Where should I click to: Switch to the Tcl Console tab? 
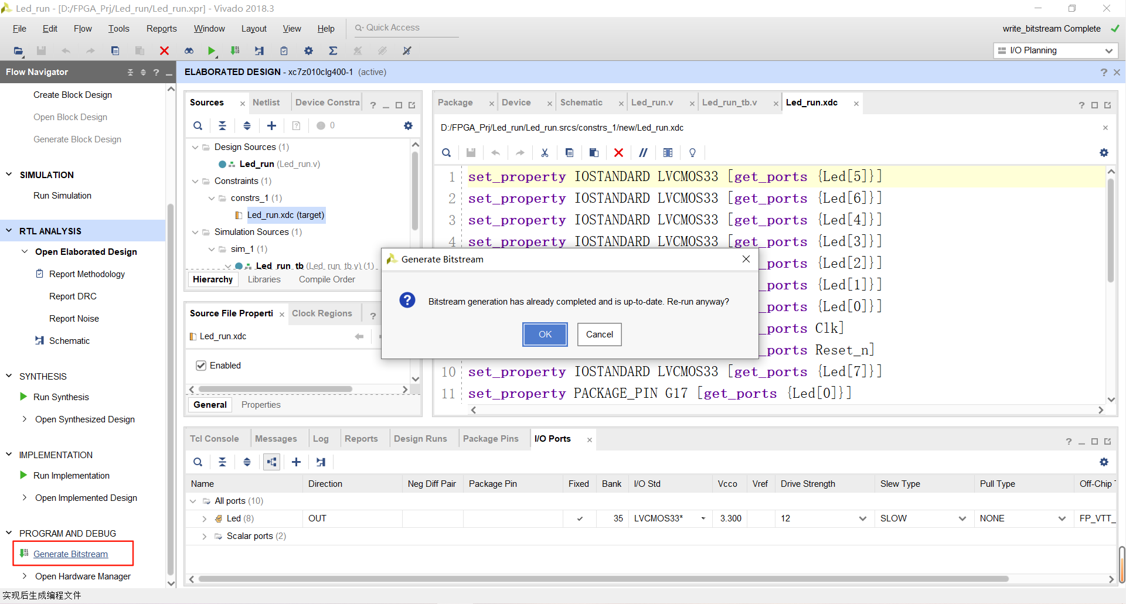click(214, 439)
